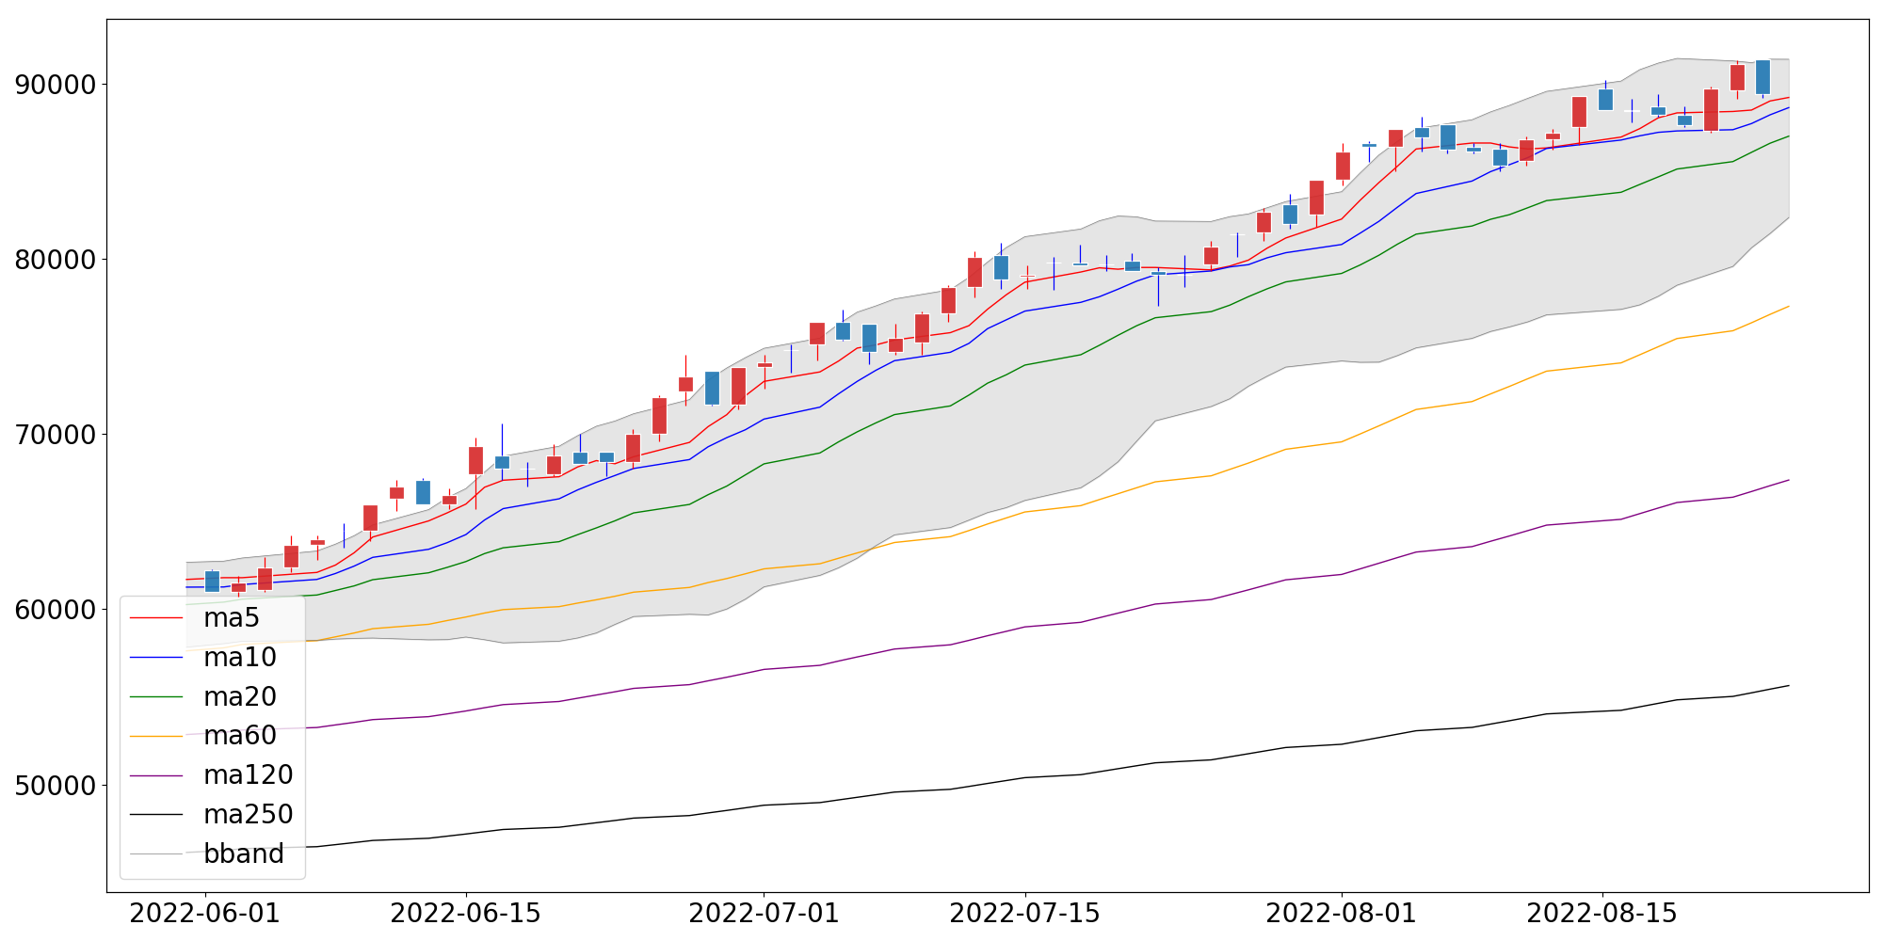Click the 2022-06-15 x-axis date label
The image size is (1883, 941).
pos(465,914)
